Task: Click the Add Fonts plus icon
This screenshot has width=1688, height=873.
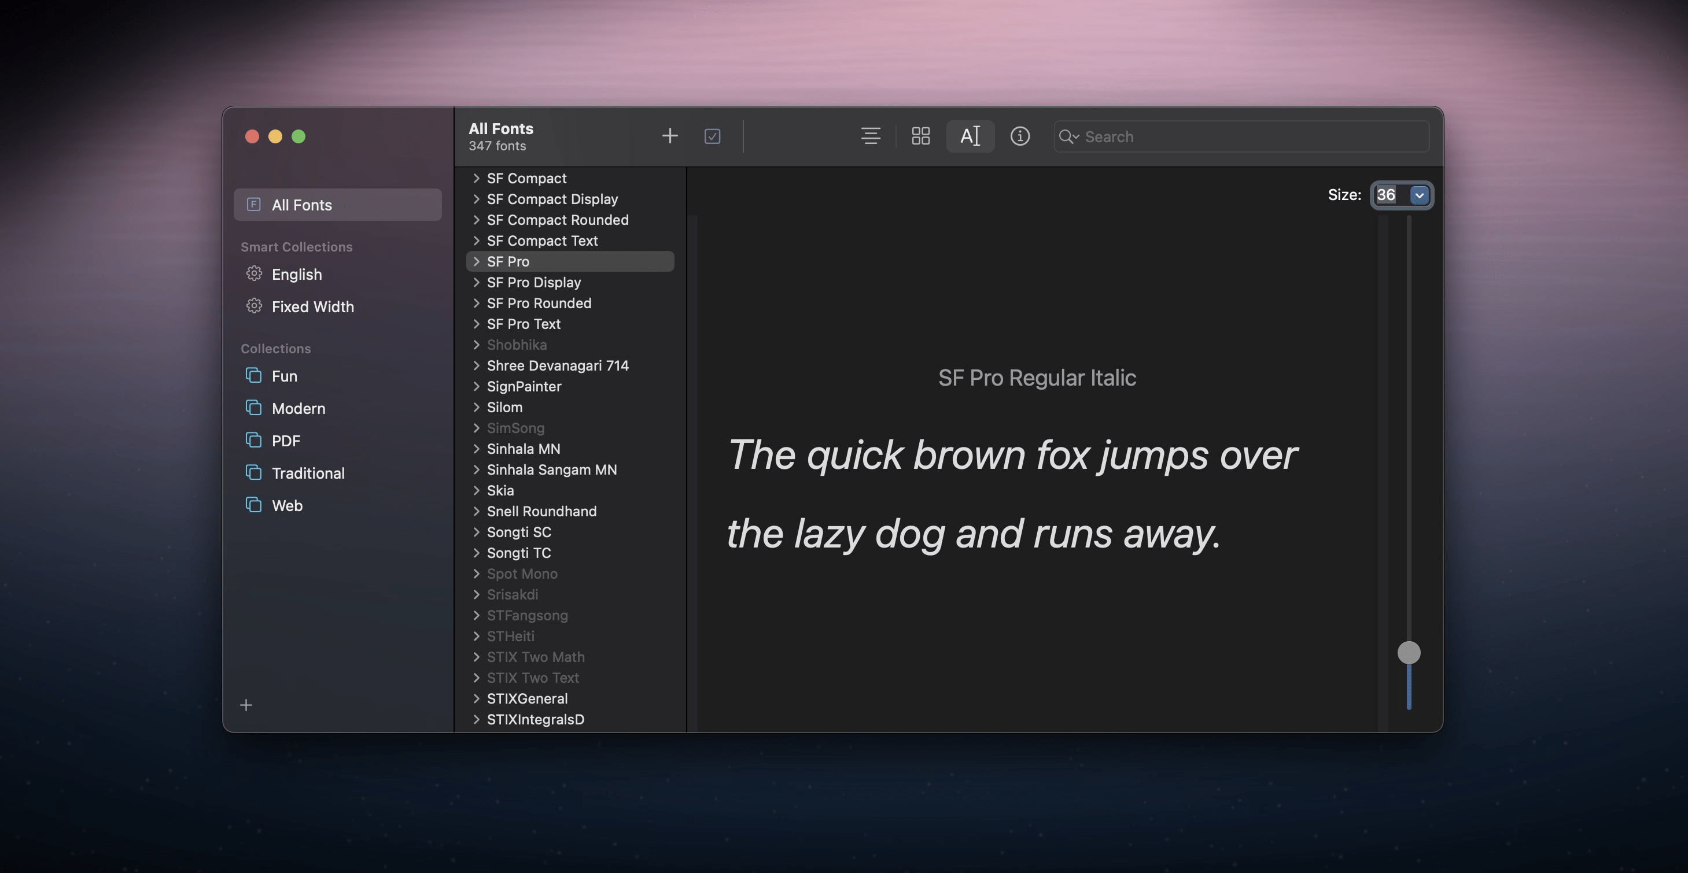Action: pyautogui.click(x=670, y=136)
